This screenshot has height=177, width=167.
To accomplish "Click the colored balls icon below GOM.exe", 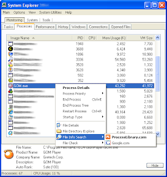I will point(10,91).
